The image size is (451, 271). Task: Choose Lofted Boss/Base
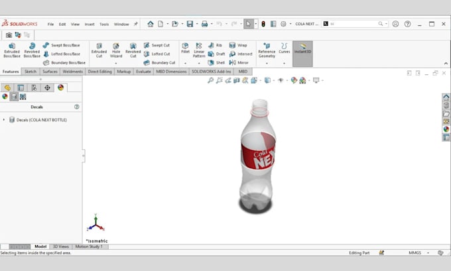[61, 54]
